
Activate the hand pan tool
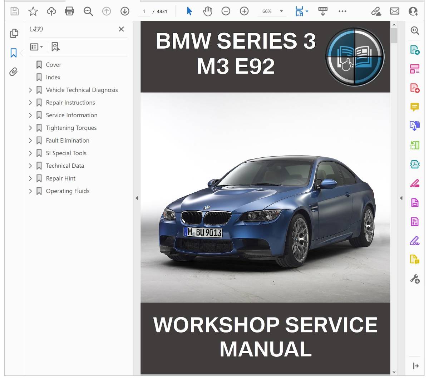point(207,11)
